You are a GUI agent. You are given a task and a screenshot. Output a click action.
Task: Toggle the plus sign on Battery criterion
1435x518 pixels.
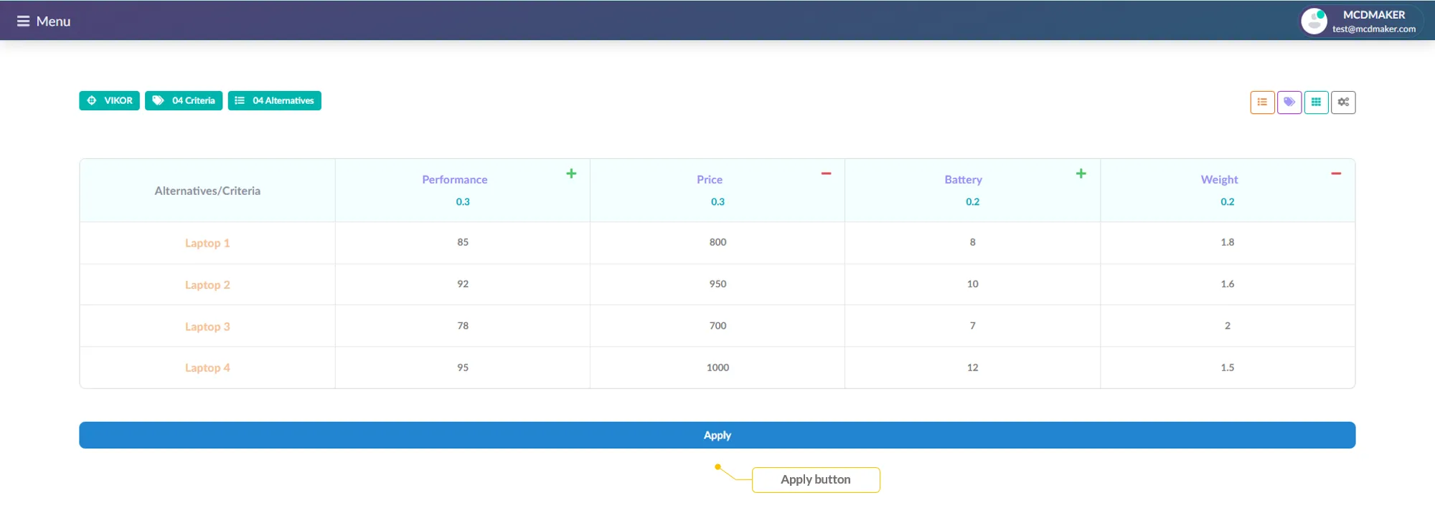click(1081, 173)
